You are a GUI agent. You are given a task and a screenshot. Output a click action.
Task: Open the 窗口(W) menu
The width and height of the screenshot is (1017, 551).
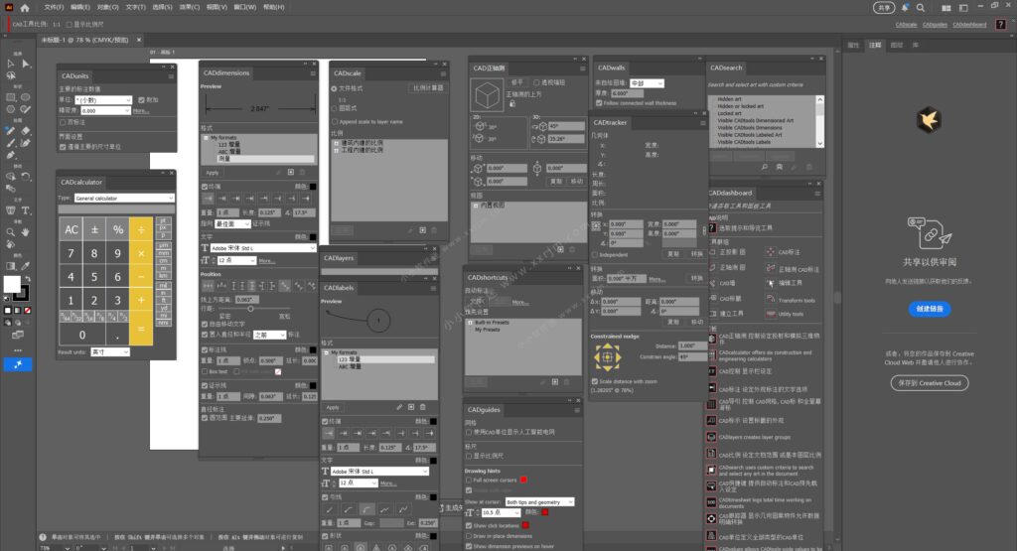tap(245, 7)
